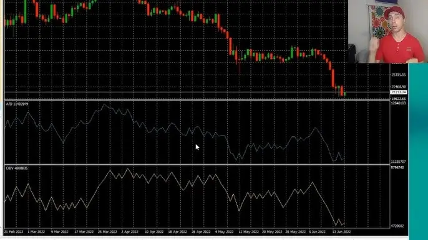428x240 pixels.
Task: Click the 13 Jun 2022 date marker
Action: click(x=341, y=232)
